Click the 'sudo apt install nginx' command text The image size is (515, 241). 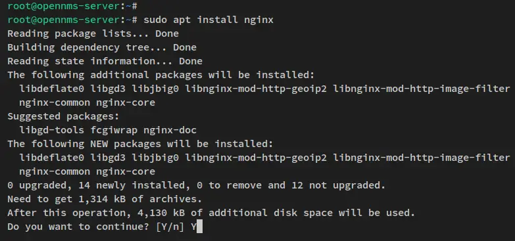pos(208,20)
